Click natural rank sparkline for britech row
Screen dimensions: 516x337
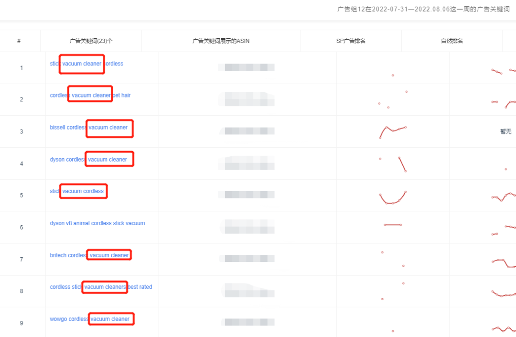[504, 263]
